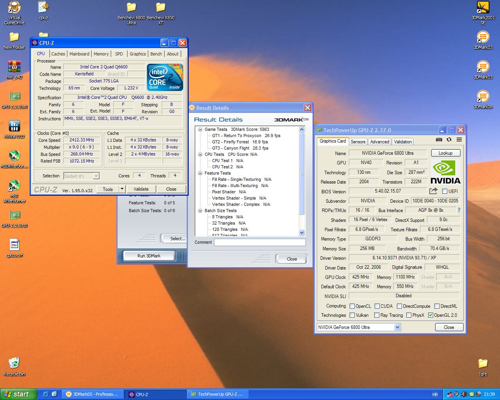Image resolution: width=500 pixels, height=400 pixels.
Task: Open the 3DMark06 desktop shortcut
Action: 483,96
